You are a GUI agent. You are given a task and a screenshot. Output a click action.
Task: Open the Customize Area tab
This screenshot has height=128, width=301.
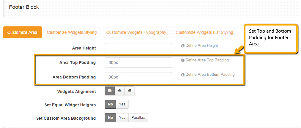tap(23, 32)
